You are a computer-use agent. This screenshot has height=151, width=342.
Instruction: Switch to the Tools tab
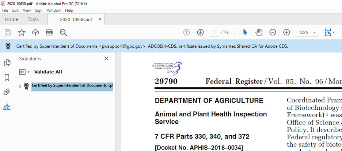(33, 19)
